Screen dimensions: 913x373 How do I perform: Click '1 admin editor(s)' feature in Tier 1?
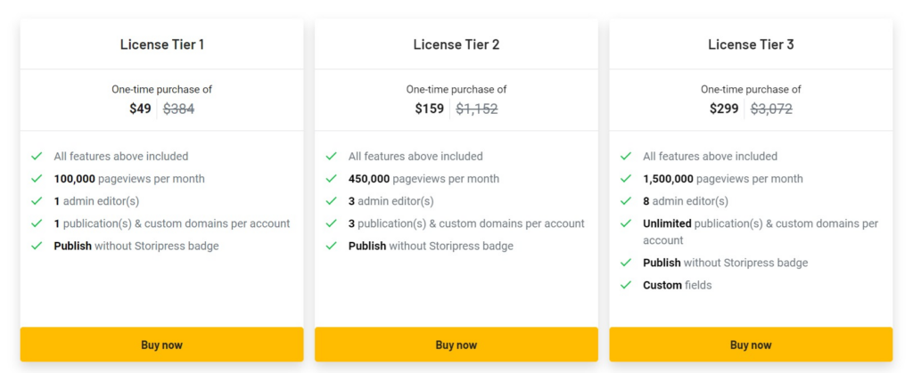coord(96,201)
